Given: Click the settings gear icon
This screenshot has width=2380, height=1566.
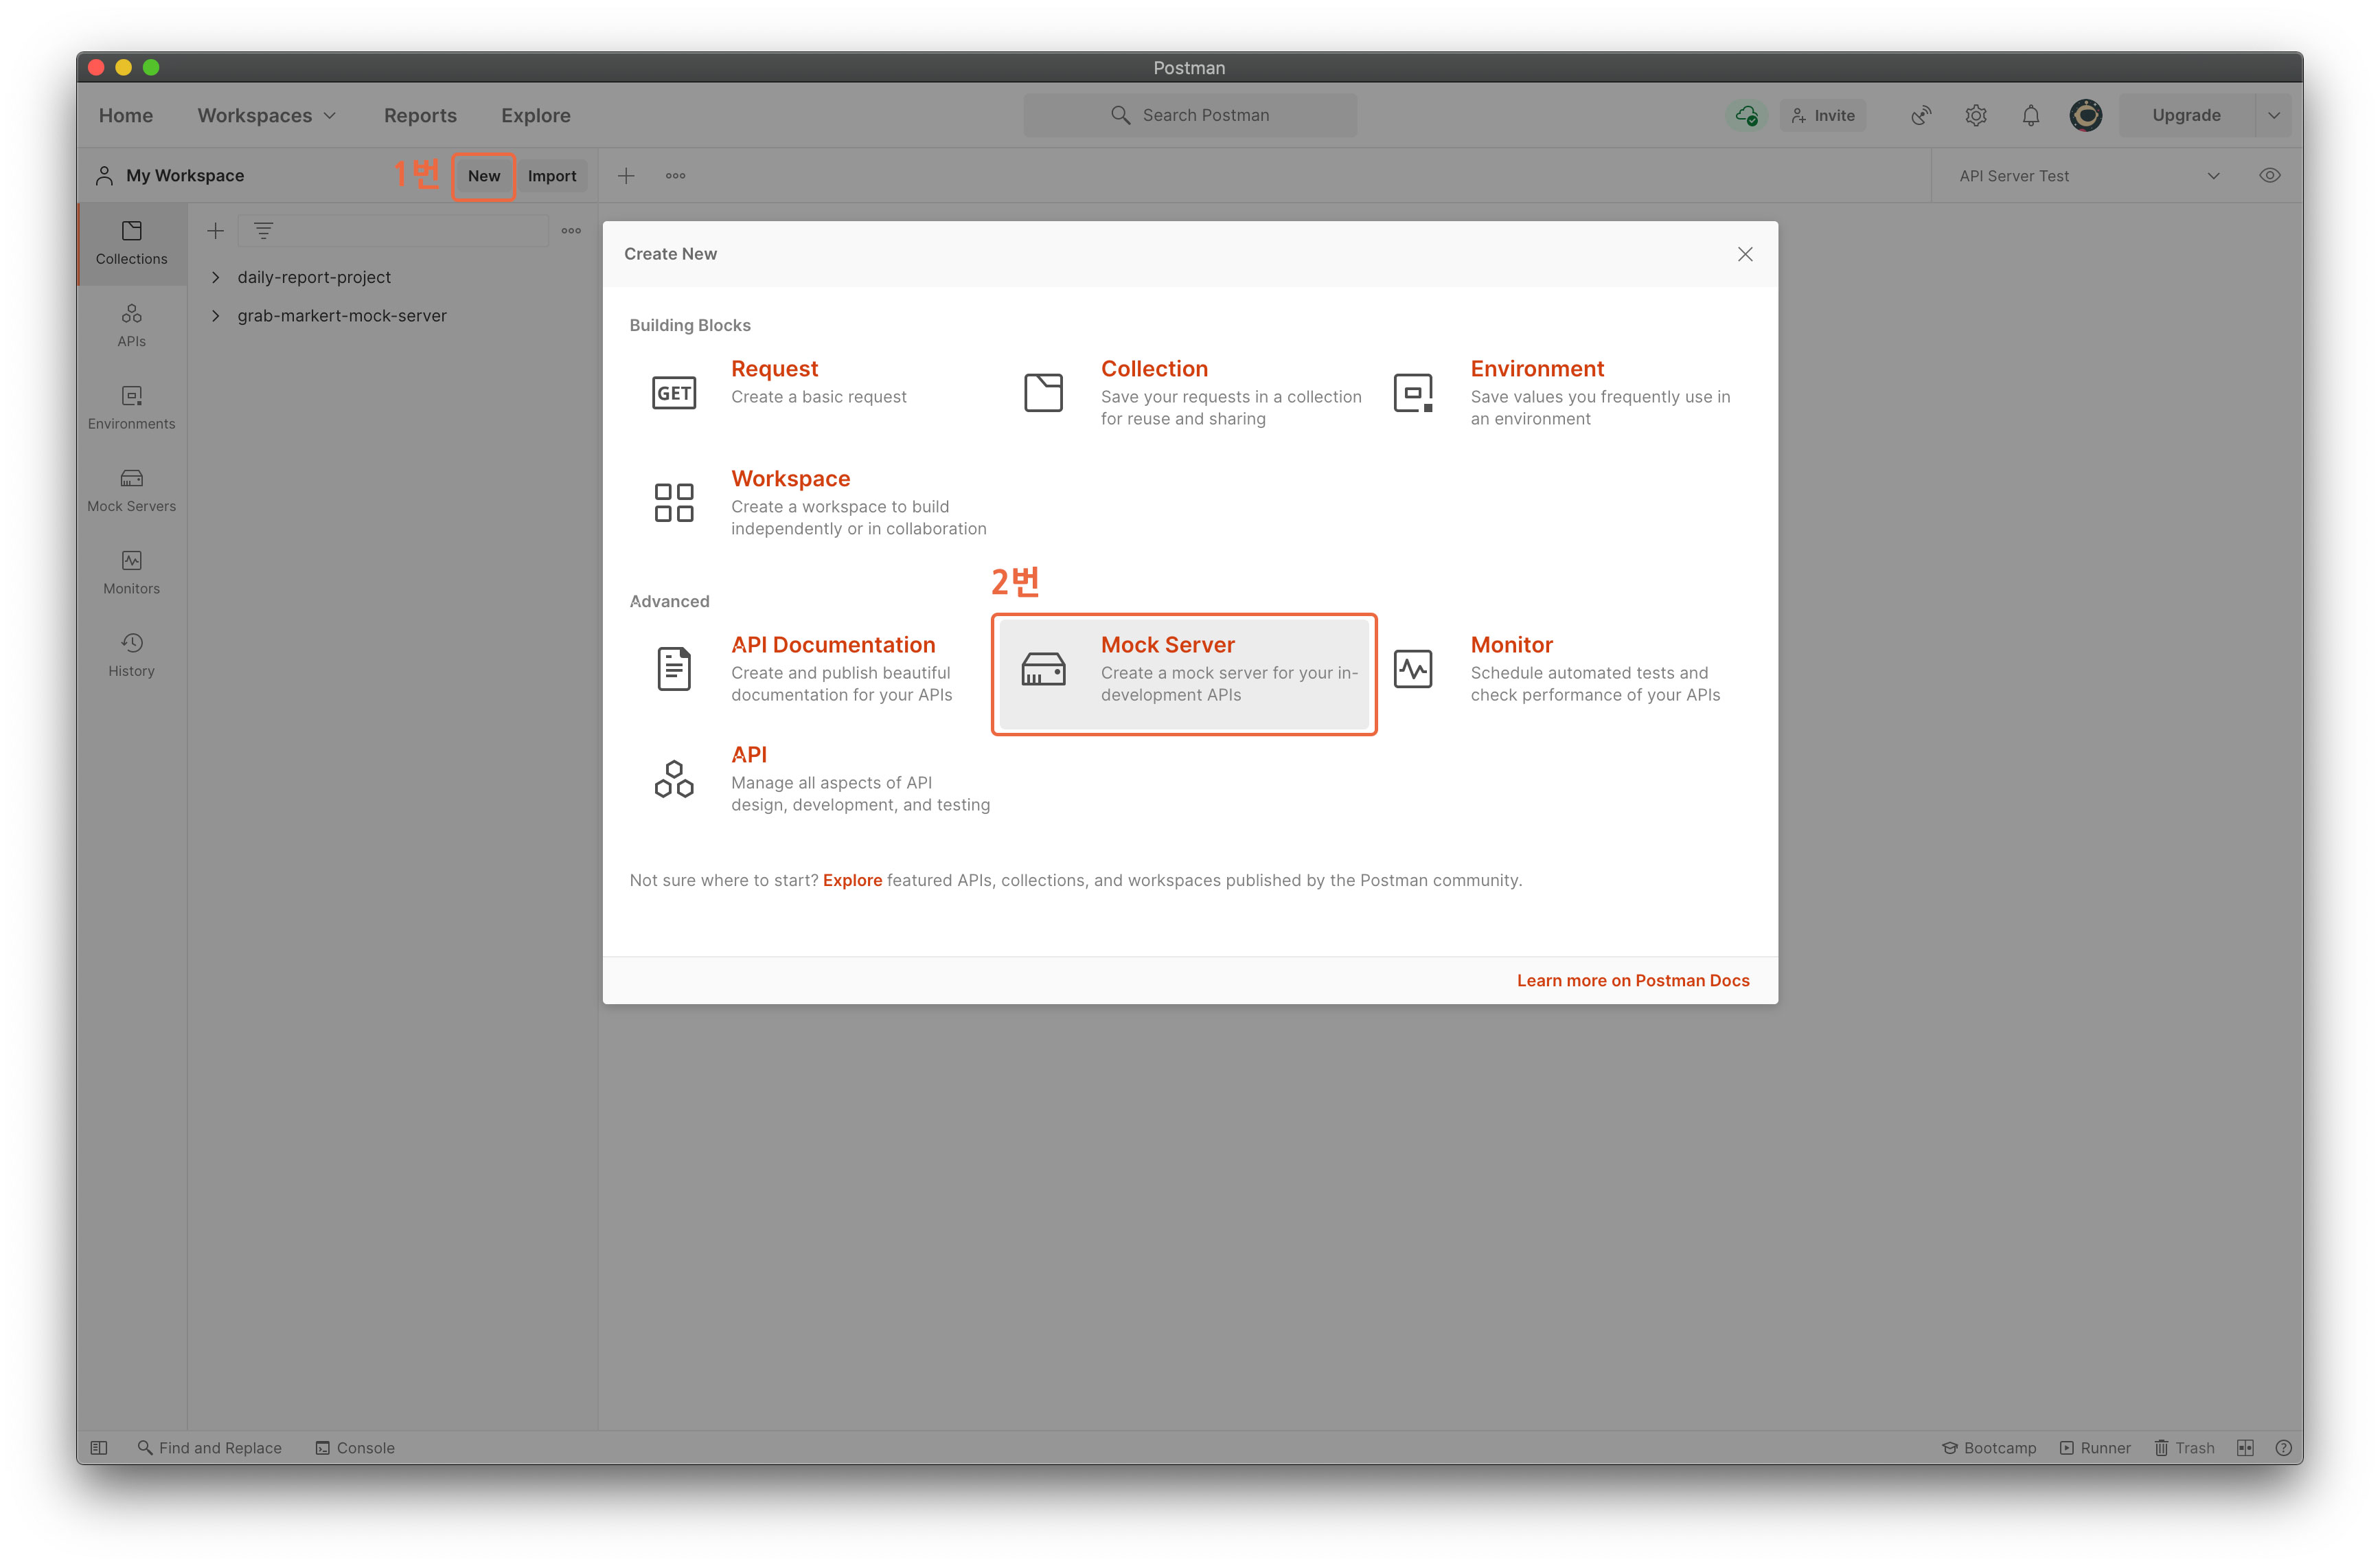Looking at the screenshot, I should click(1975, 115).
